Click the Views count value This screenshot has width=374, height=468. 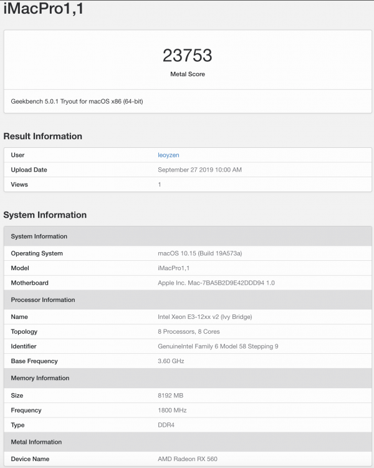point(160,185)
